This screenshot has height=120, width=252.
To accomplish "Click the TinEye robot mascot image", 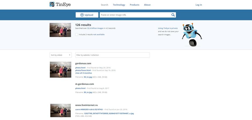I will [x=192, y=35].
